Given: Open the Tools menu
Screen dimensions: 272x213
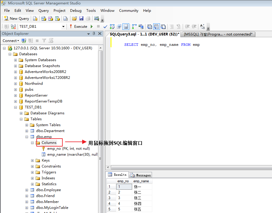Looking at the screenshot, I should 91,11.
